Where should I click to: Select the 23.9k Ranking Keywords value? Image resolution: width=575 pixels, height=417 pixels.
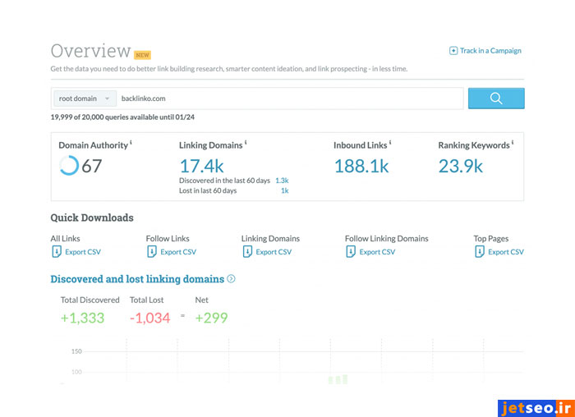click(461, 166)
